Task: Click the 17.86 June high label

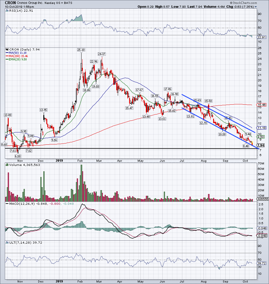Action: [168, 89]
